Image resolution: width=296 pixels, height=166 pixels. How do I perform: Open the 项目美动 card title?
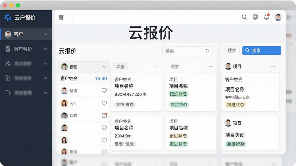(235, 135)
